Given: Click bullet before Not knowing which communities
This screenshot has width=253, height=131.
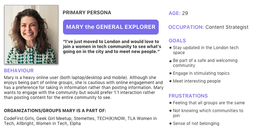Looking at the screenshot, I should [170, 111].
